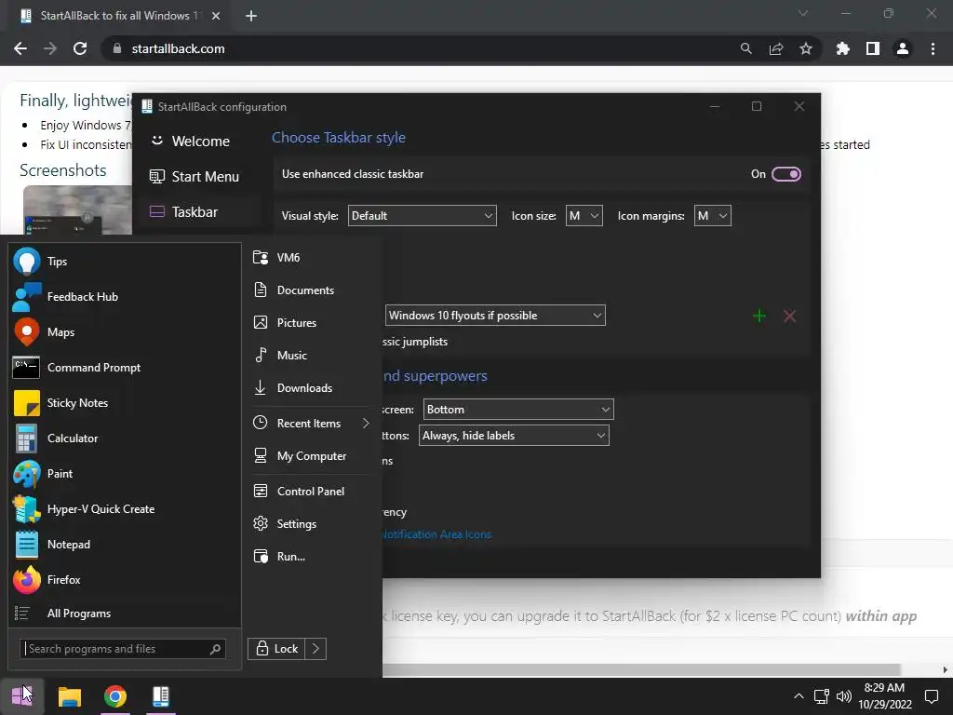
Task: Open My Computer from start menu
Action: point(311,456)
